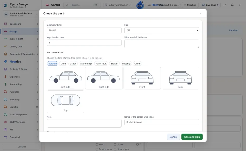Mark a spot on Right side car view
The height and width of the screenshot is (151, 246).
pyautogui.click(x=104, y=78)
